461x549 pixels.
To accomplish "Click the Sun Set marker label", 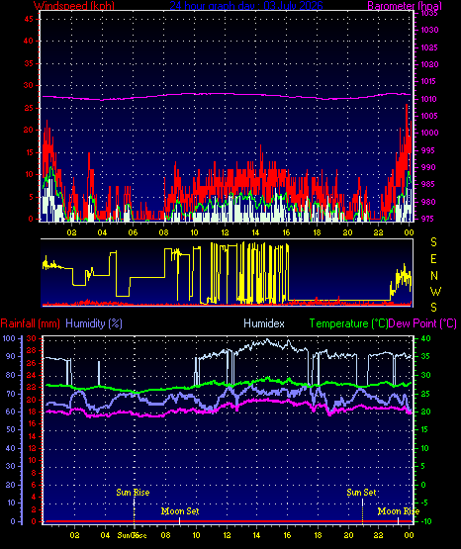I will pos(362,493).
